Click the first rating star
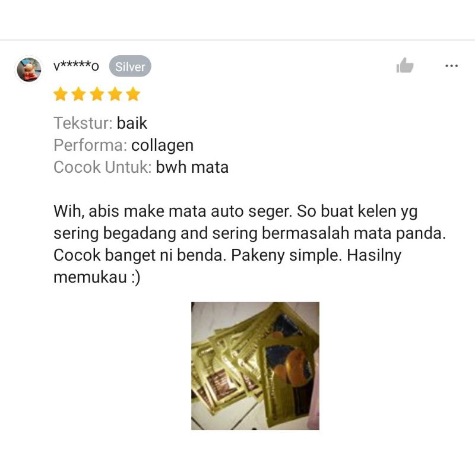Image resolution: width=475 pixels, height=475 pixels. 61,94
